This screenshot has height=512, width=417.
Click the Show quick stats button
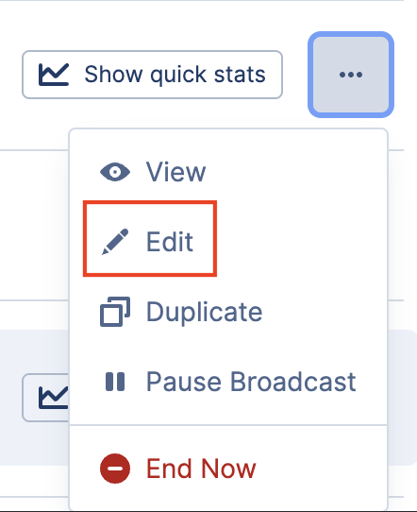point(152,75)
